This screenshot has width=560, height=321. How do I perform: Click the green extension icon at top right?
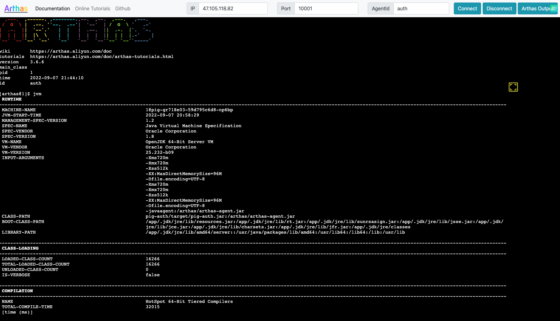click(x=554, y=8)
